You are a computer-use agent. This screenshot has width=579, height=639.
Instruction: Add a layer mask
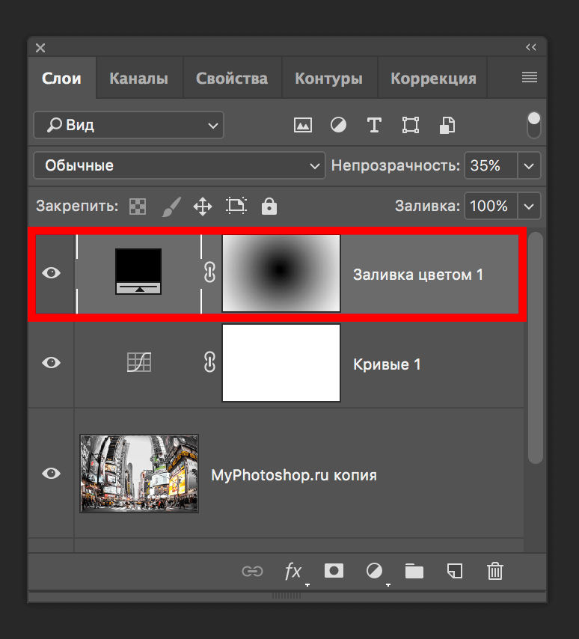click(x=334, y=571)
